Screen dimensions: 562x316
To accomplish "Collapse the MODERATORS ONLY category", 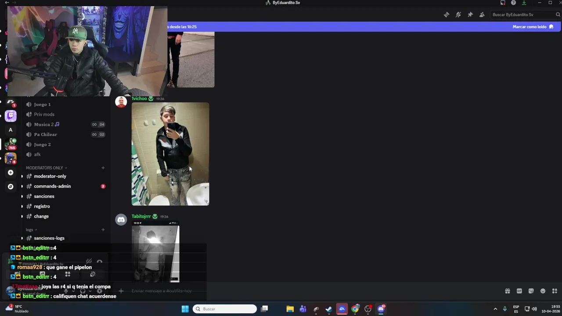I will click(x=46, y=168).
